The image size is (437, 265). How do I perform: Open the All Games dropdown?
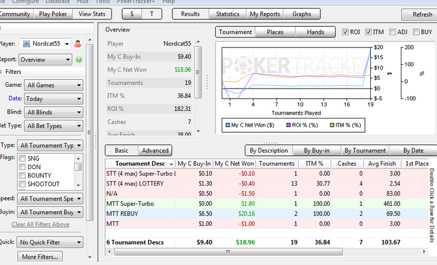[x=54, y=85]
